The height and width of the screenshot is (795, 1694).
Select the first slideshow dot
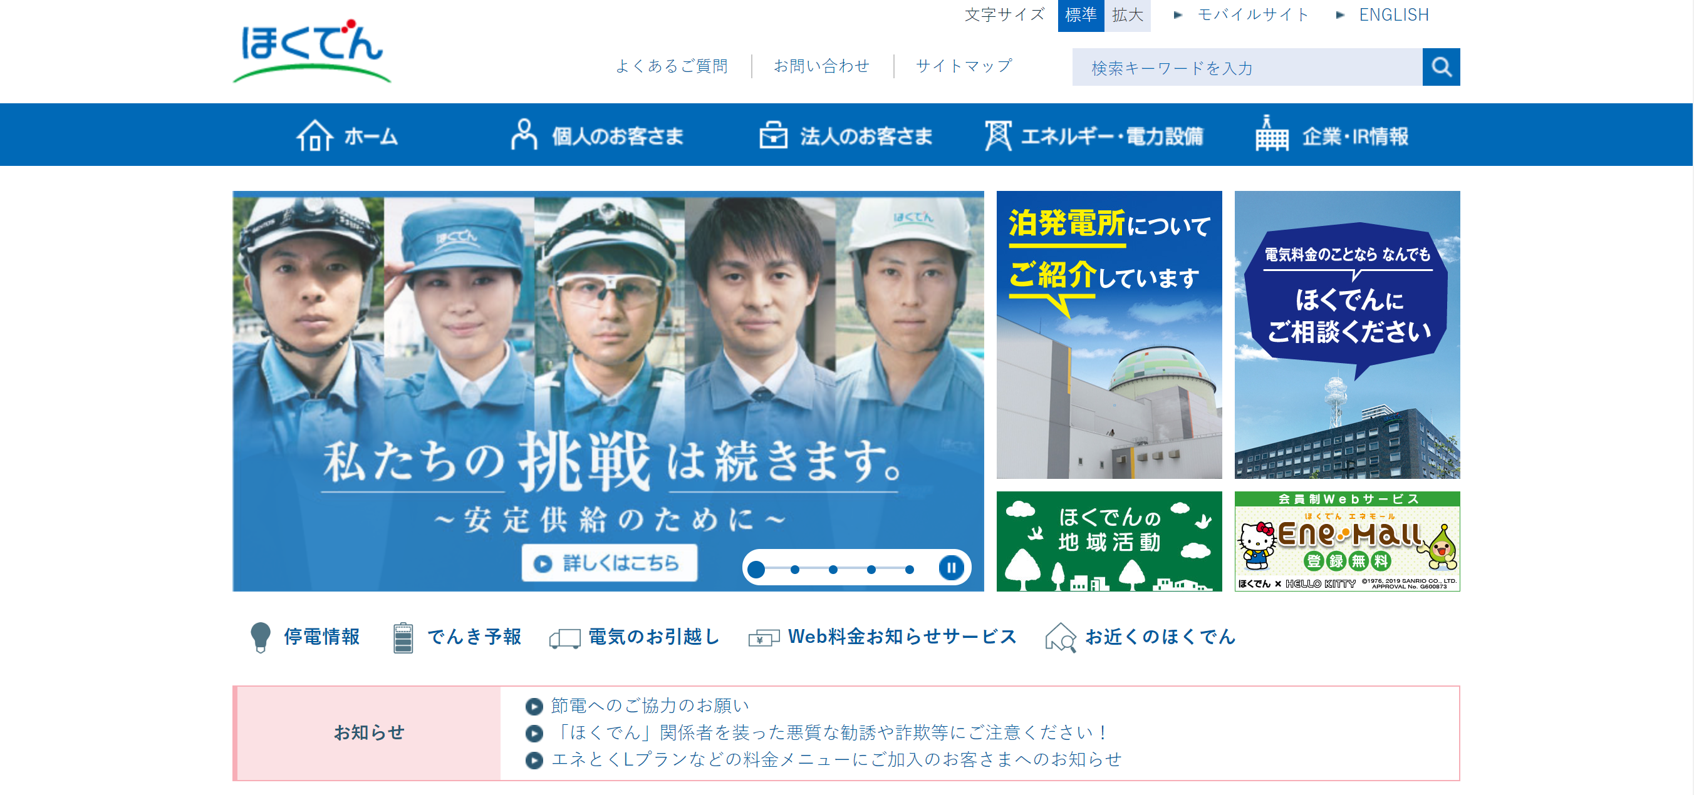pos(756,569)
